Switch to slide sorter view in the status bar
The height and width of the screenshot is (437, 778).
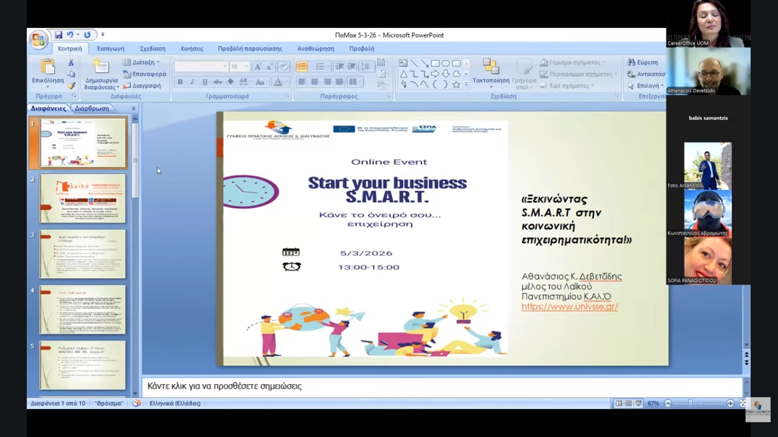coord(628,403)
